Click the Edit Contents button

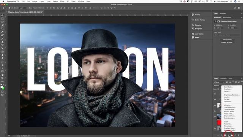pos(227,40)
